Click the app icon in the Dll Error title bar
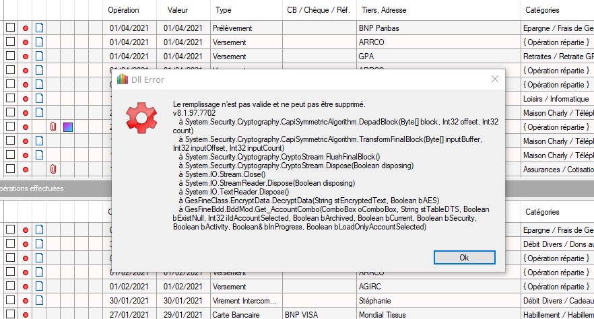The width and height of the screenshot is (594, 319). 122,79
